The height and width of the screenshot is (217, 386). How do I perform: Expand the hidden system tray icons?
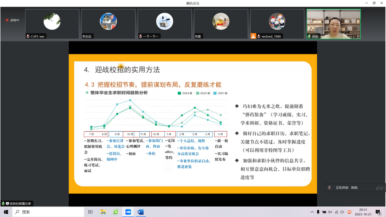click(x=312, y=212)
